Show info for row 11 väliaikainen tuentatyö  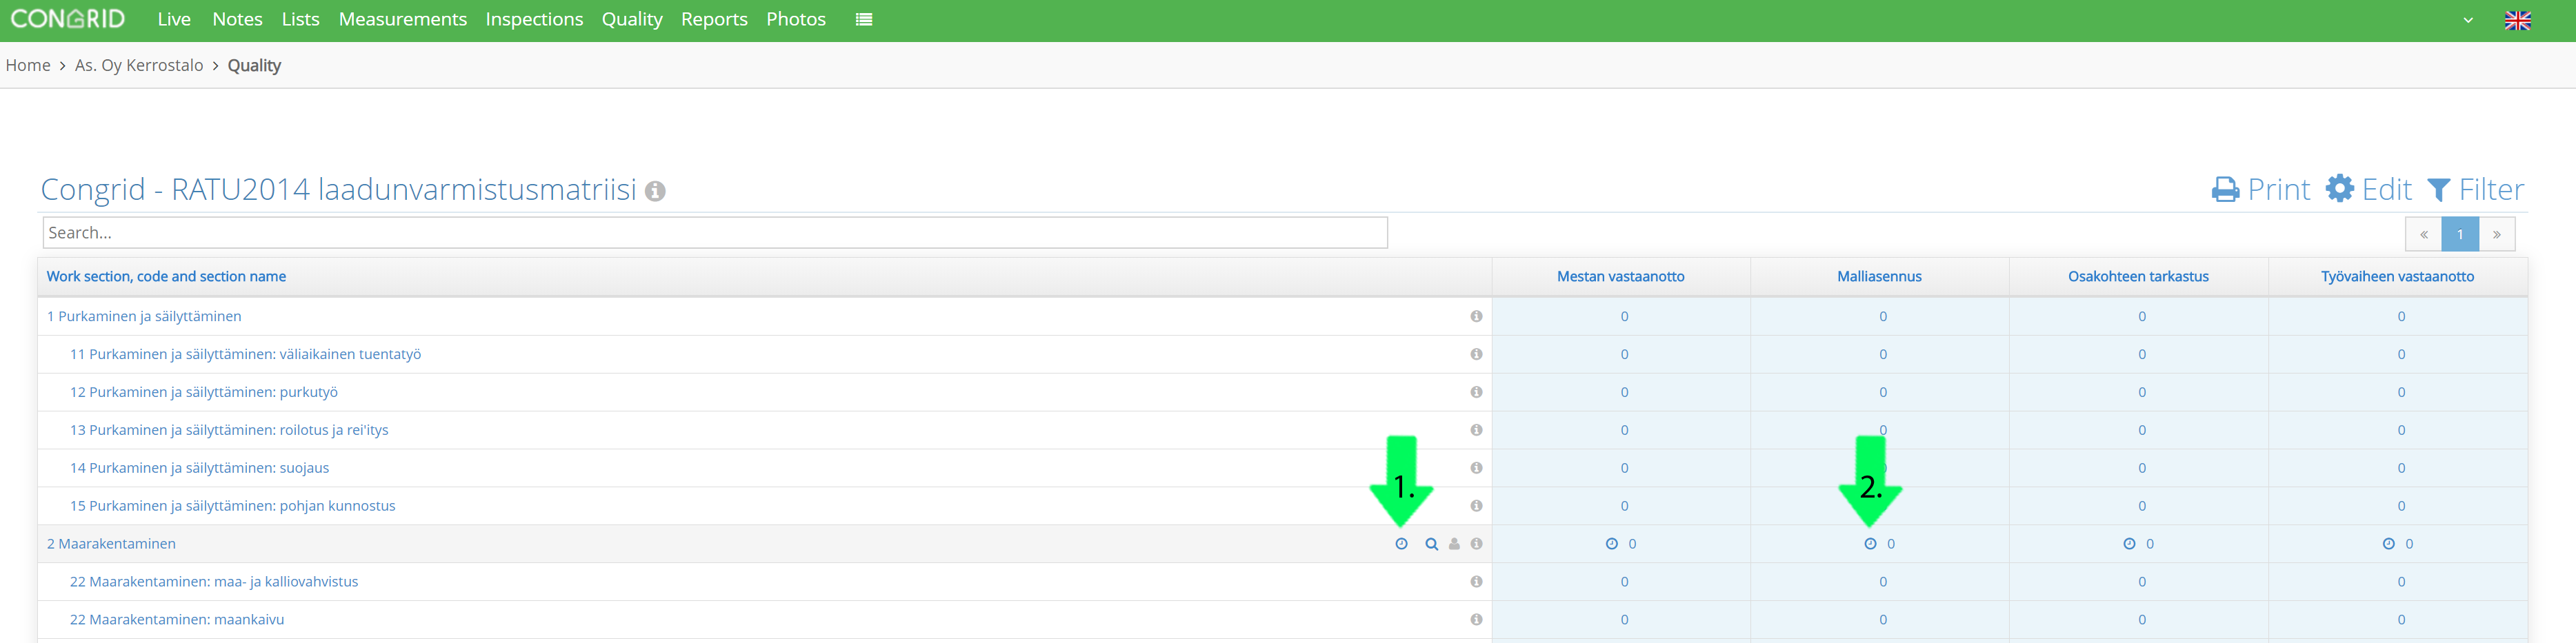tap(1476, 354)
